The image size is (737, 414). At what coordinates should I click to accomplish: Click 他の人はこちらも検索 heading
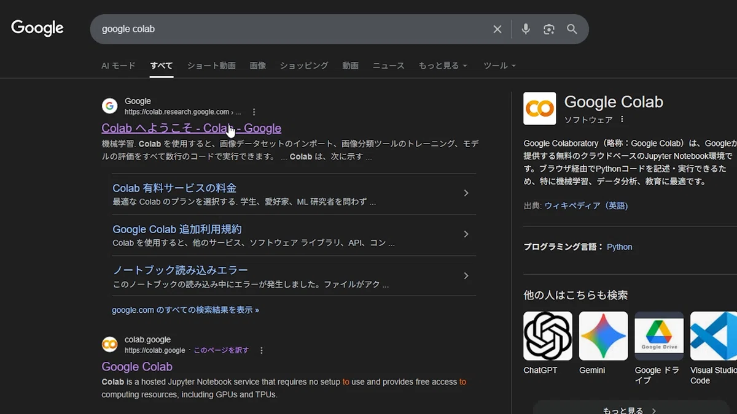click(x=575, y=295)
